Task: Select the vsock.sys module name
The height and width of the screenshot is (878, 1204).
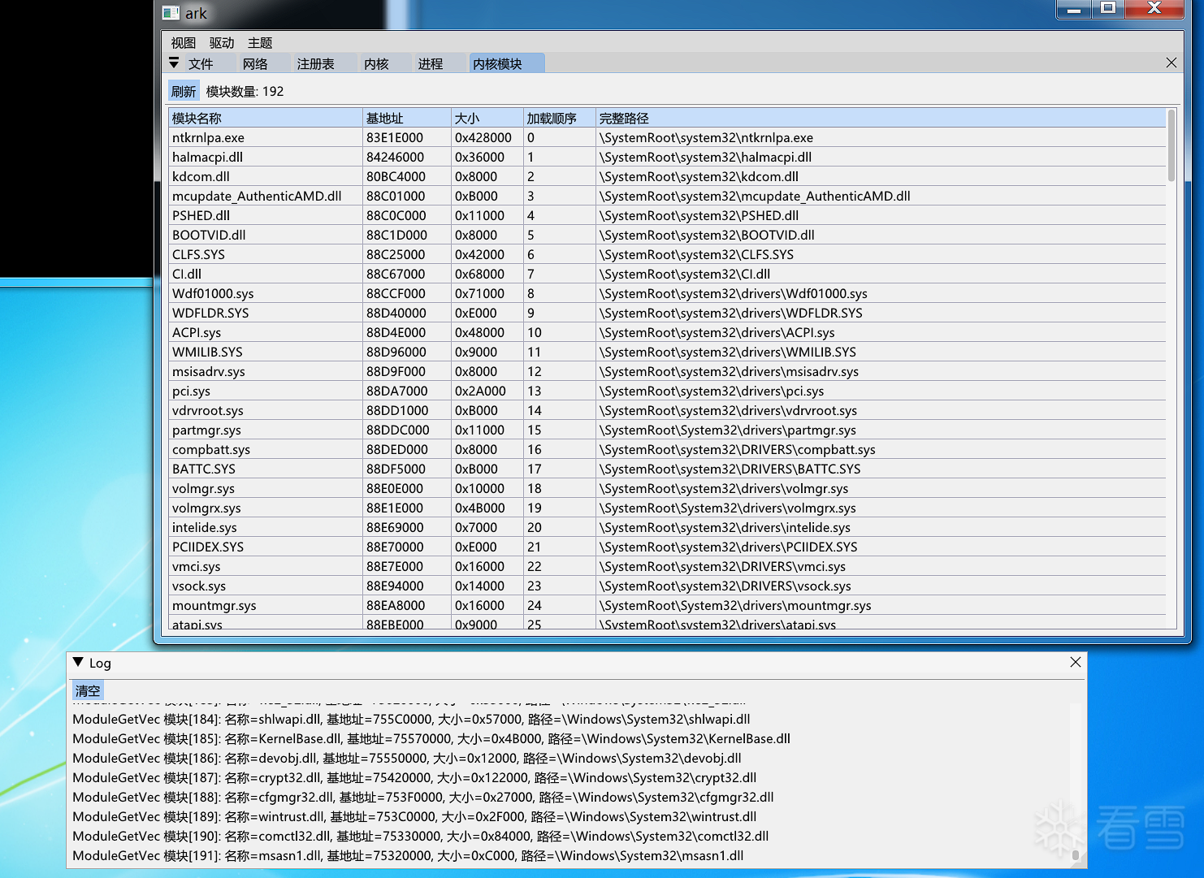Action: pyautogui.click(x=199, y=586)
